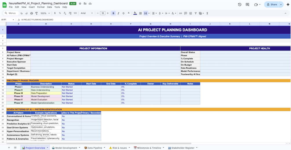The height and width of the screenshot is (150, 291).
Task: Select the Phase III cell
Action: pyautogui.click(x=18, y=93)
